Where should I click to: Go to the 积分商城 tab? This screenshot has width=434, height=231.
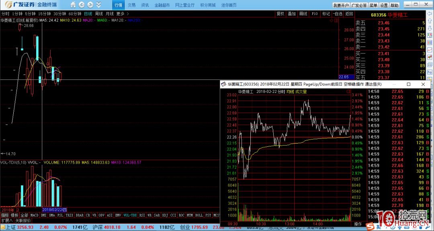click(x=208, y=5)
